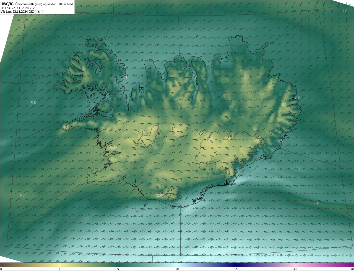Click the 2.6 value label in north Iceland
The width and height of the screenshot is (354, 271).
172,93
